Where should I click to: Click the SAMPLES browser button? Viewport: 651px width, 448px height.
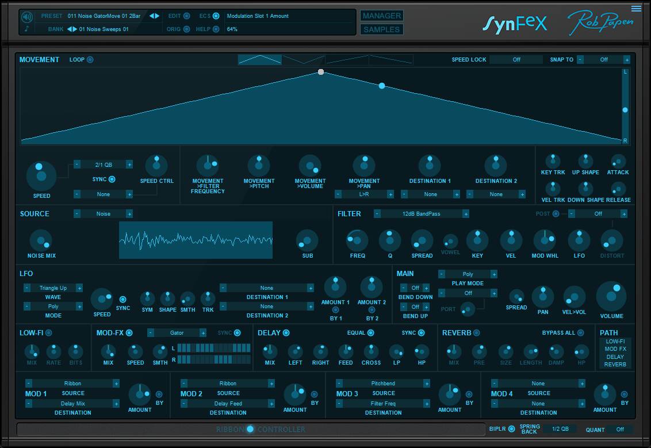381,29
